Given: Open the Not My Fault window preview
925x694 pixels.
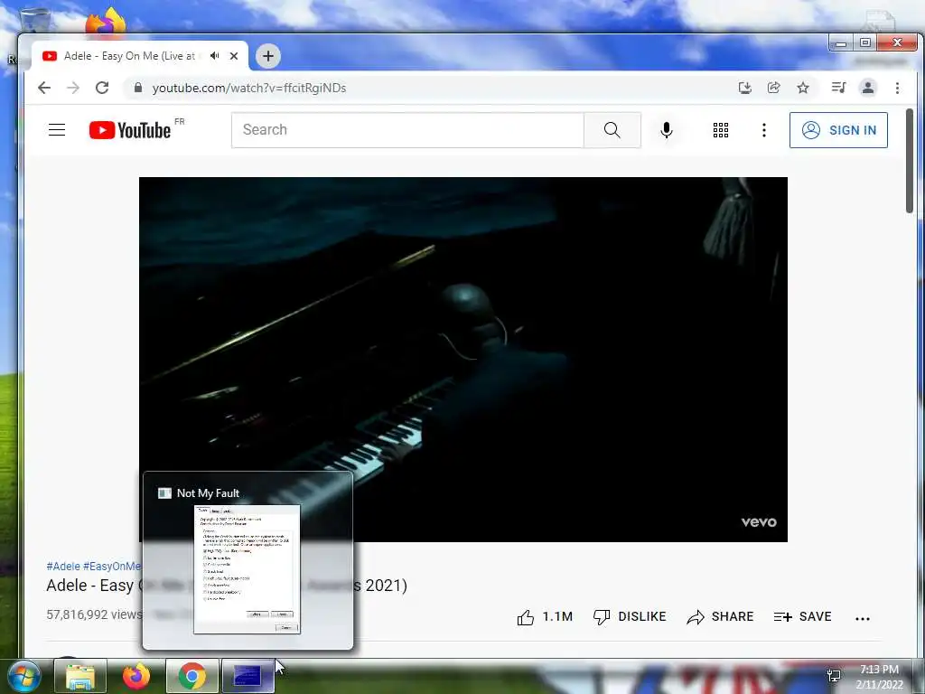Looking at the screenshot, I should click(x=248, y=560).
